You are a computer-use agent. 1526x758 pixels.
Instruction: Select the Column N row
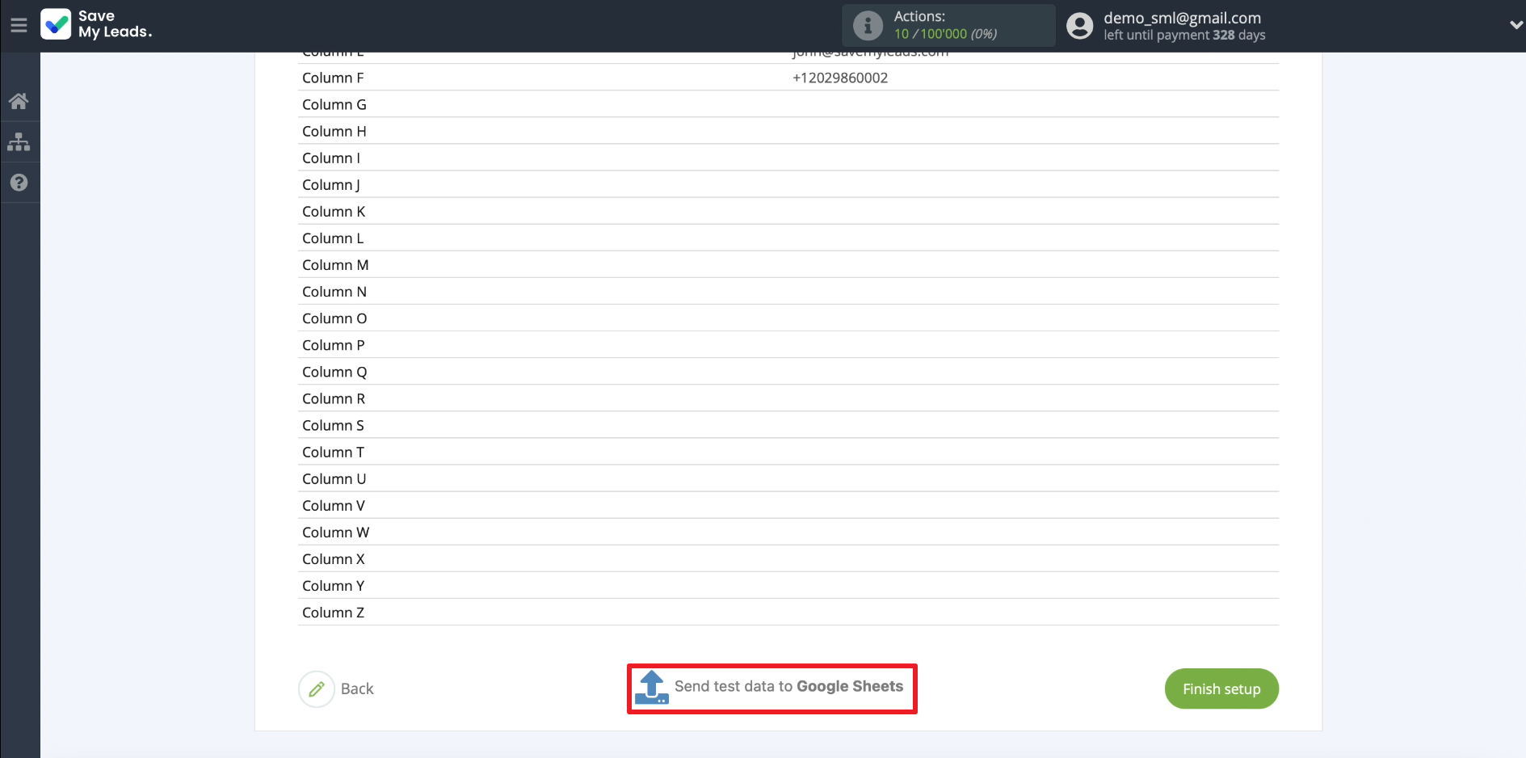[x=788, y=291]
